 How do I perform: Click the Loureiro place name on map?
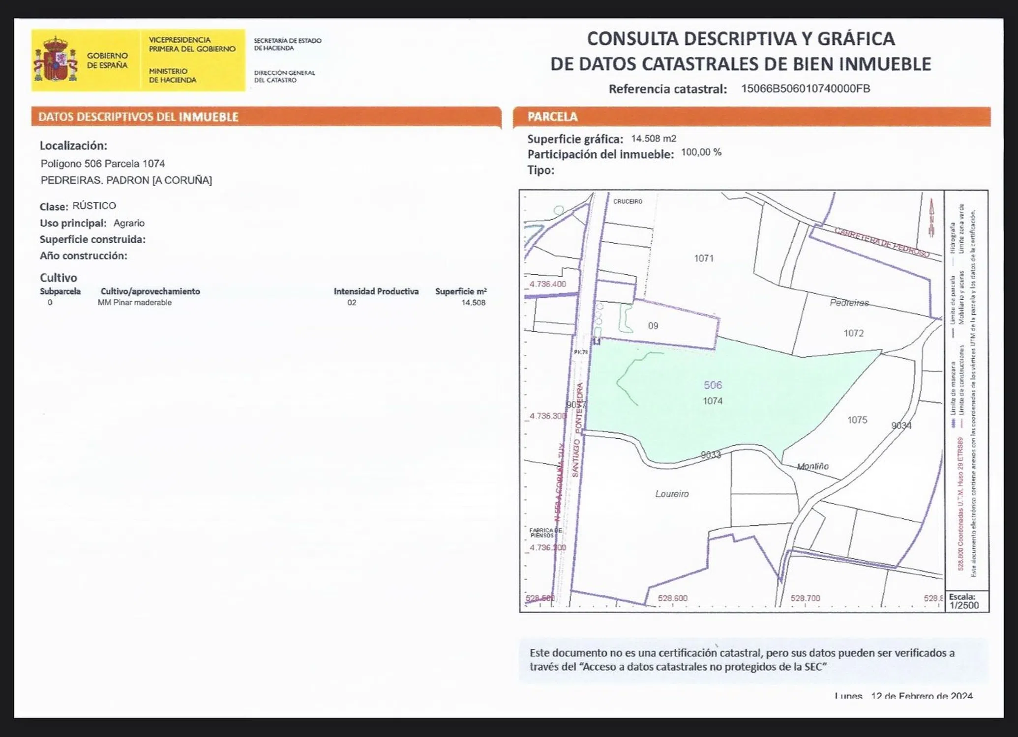(672, 494)
